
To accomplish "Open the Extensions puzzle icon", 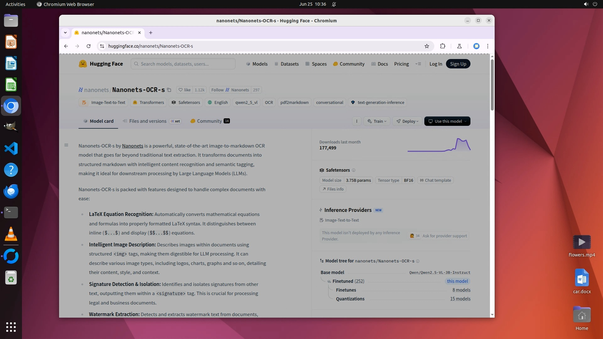I will pyautogui.click(x=443, y=46).
